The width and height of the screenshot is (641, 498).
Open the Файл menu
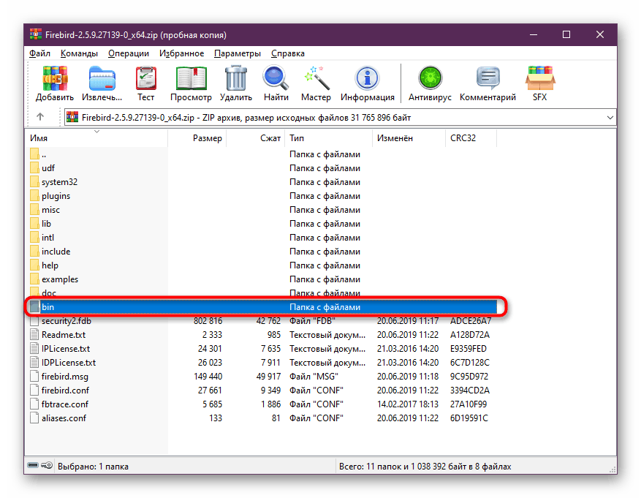pyautogui.click(x=39, y=53)
